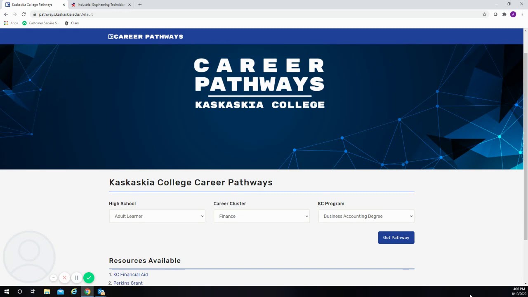
Task: Open the Windows Start menu
Action: coord(6,292)
